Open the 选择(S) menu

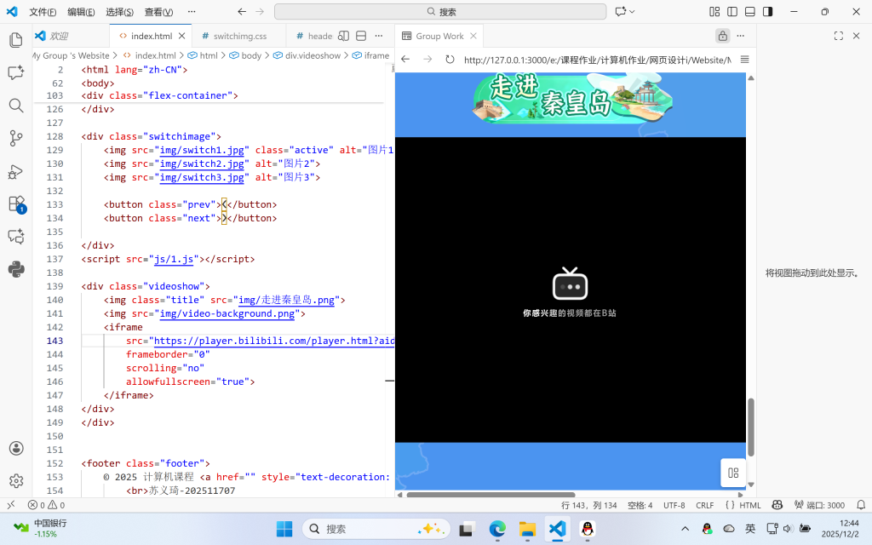pos(119,12)
